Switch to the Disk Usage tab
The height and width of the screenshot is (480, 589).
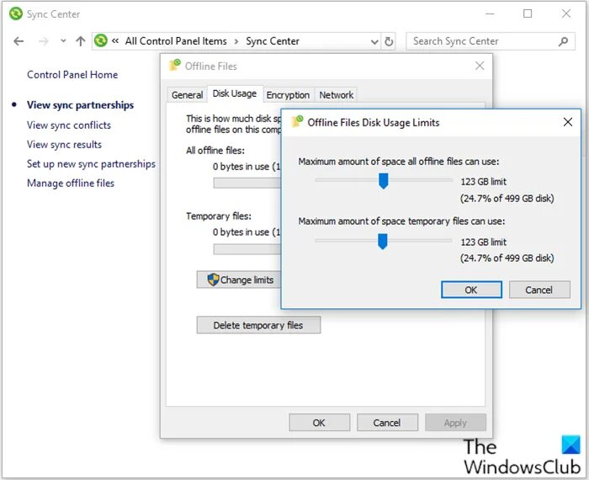pyautogui.click(x=235, y=93)
